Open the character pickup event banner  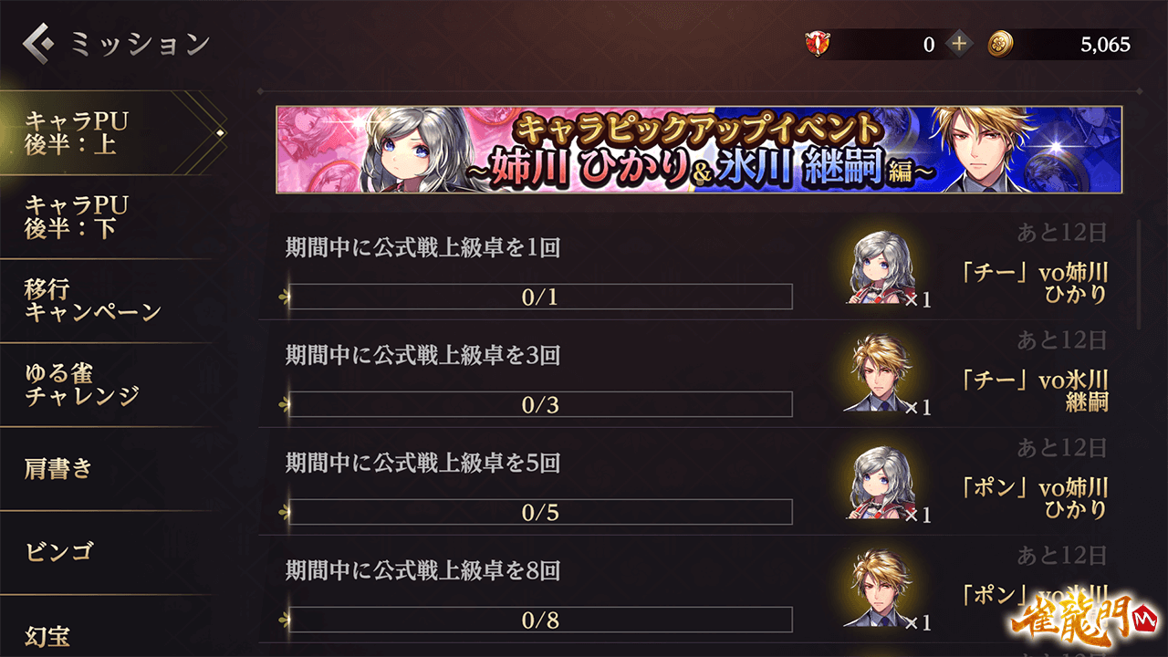click(699, 150)
